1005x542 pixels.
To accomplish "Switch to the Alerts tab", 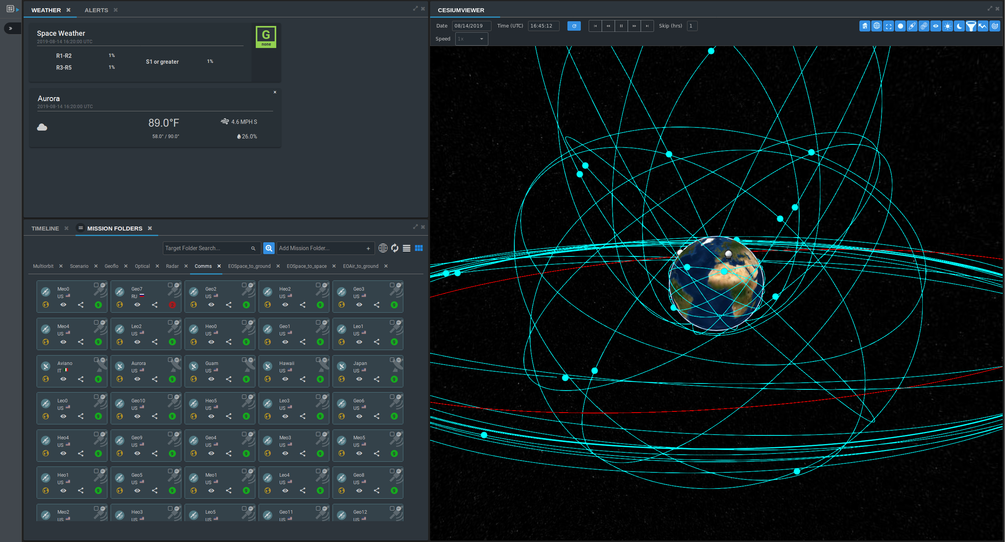I will tap(96, 10).
